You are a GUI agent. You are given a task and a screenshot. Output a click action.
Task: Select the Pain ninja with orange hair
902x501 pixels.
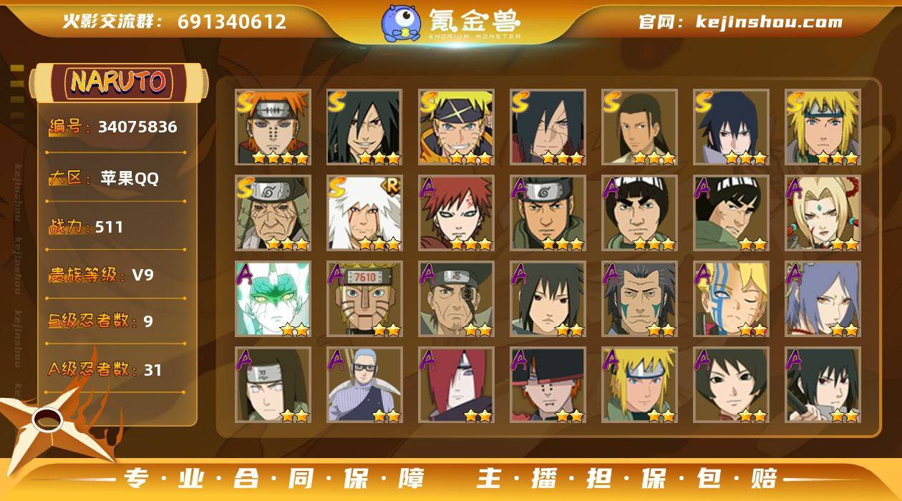[x=273, y=127]
